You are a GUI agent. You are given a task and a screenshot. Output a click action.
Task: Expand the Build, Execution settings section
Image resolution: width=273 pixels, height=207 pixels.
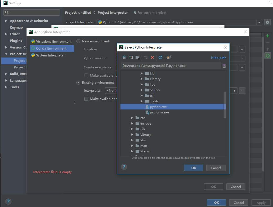click(6, 74)
